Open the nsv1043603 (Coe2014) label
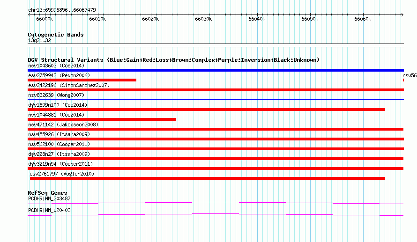This screenshot has width=417, height=242. click(56, 66)
